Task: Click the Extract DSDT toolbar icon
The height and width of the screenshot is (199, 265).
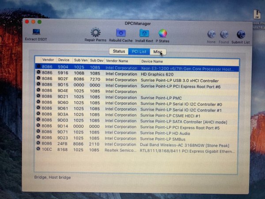Action: [x=36, y=32]
